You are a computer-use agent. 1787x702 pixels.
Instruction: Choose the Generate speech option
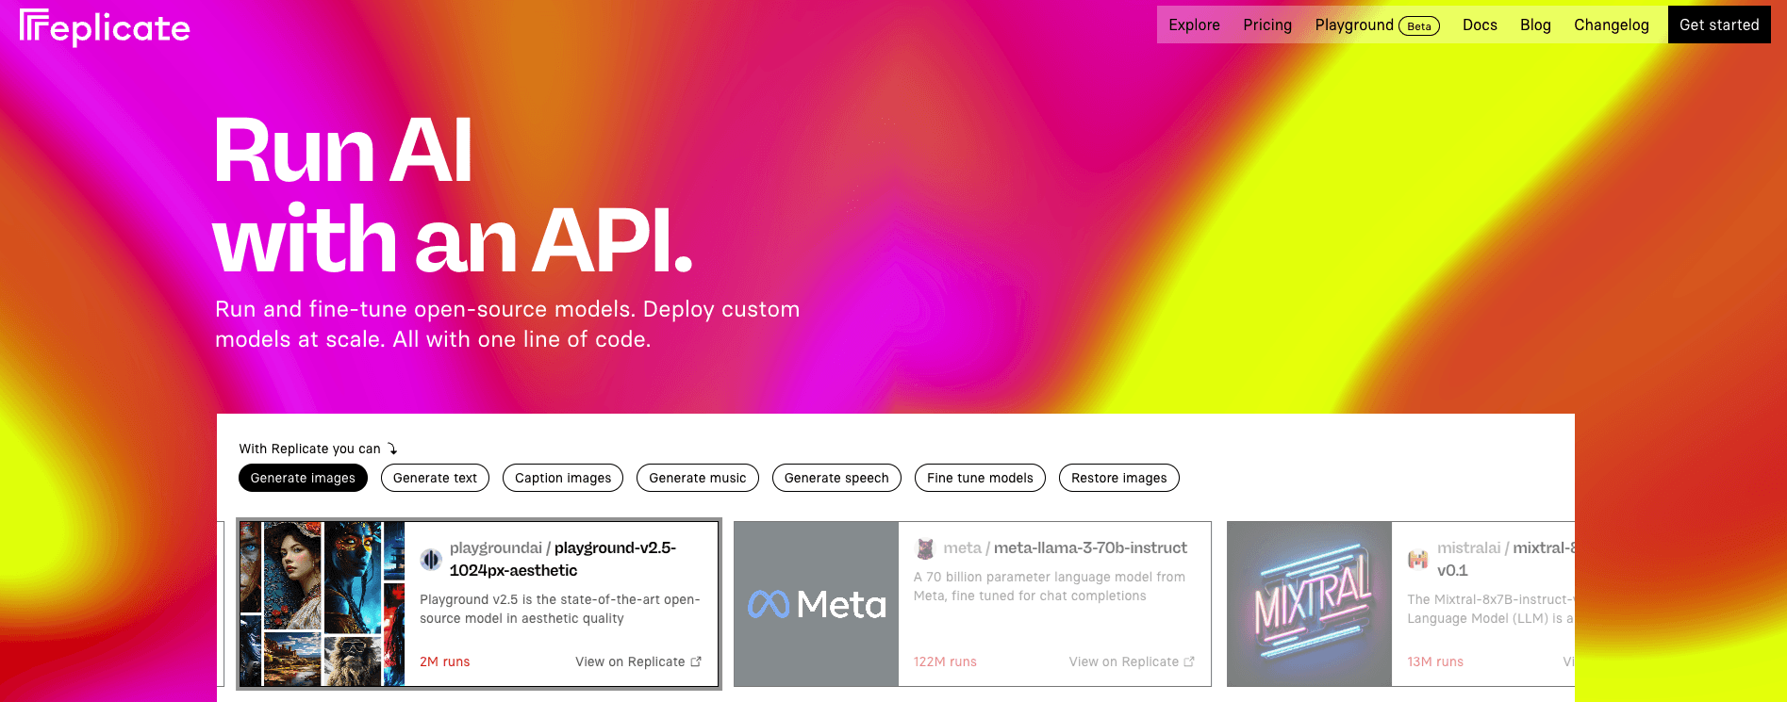[x=836, y=478]
